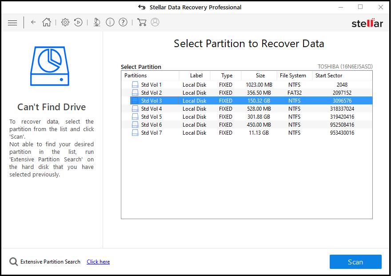
Task: Click the 11.13 GB size cell
Action: (x=259, y=132)
